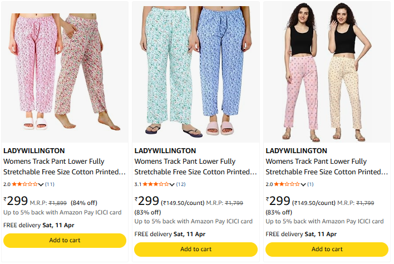The width and height of the screenshot is (394, 264).
Task: Click the ₹299 price of first product
Action: [16, 202]
